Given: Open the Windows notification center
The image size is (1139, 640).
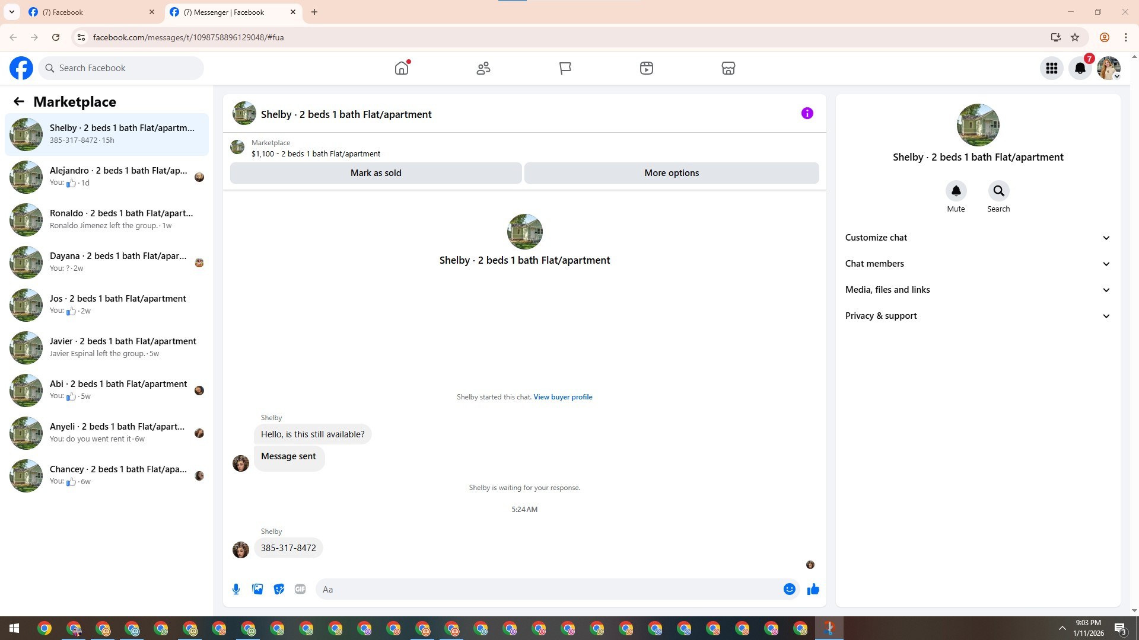Looking at the screenshot, I should [x=1121, y=628].
